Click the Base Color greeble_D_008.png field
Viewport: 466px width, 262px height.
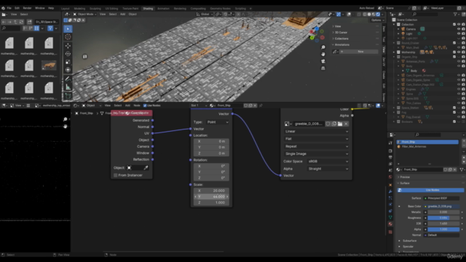[441, 206]
